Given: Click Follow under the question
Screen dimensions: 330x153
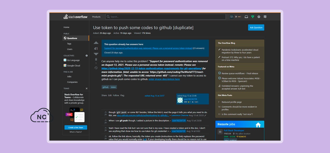Looking at the screenshot, I should click(x=116, y=95).
